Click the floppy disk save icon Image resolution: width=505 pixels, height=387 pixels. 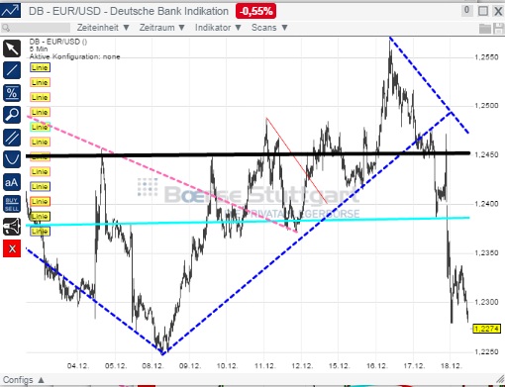[498, 29]
